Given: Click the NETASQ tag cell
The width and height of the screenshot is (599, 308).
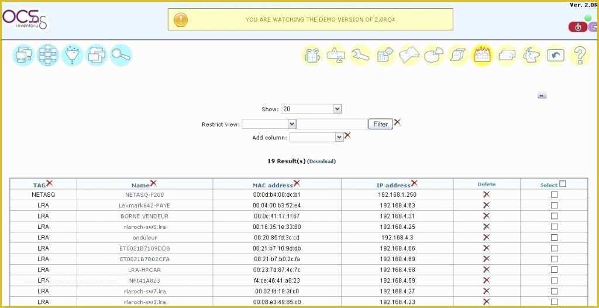Looking at the screenshot, I should [43, 195].
